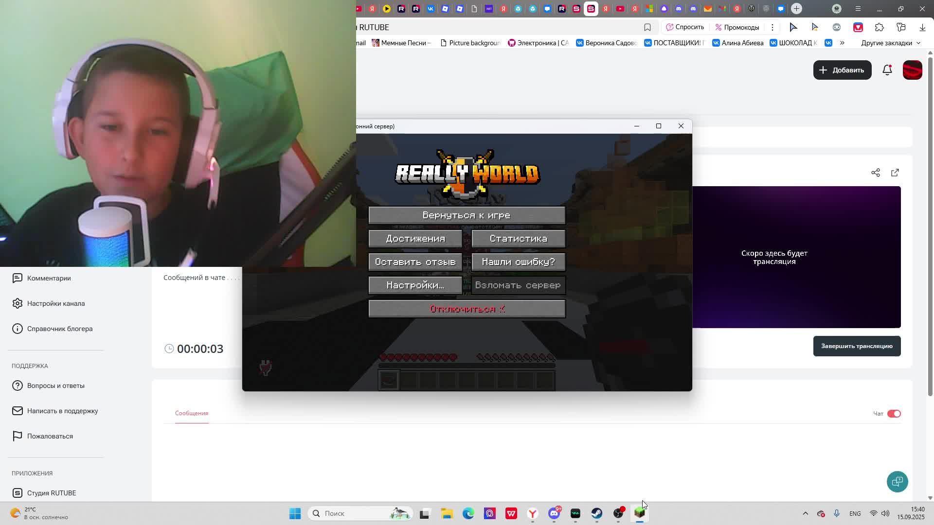
Task: Open the browser downloads icon
Action: [x=922, y=27]
